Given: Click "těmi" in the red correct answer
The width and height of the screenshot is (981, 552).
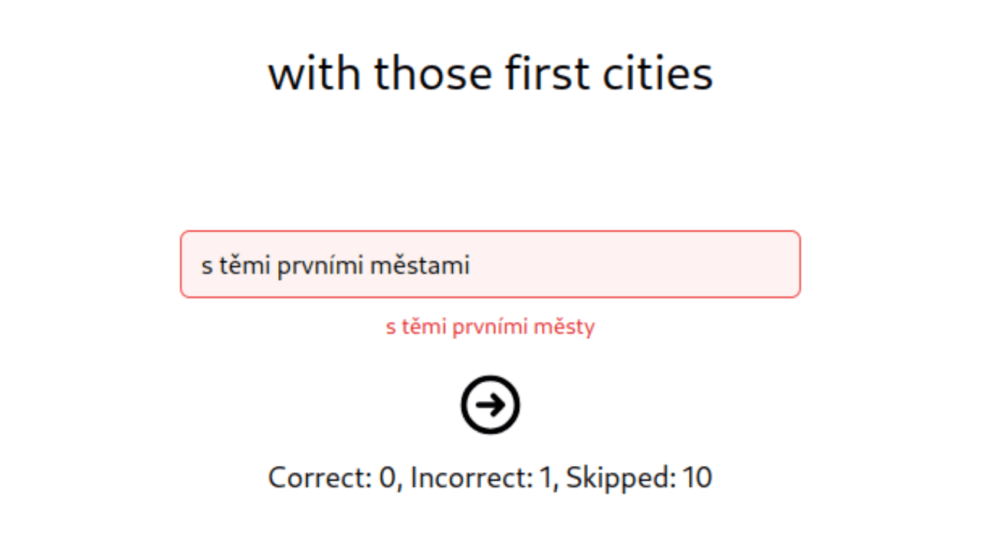Looking at the screenshot, I should coord(419,327).
